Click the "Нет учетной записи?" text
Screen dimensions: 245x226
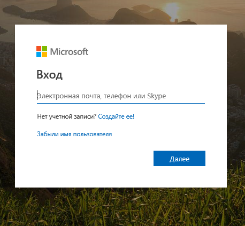tap(67, 116)
